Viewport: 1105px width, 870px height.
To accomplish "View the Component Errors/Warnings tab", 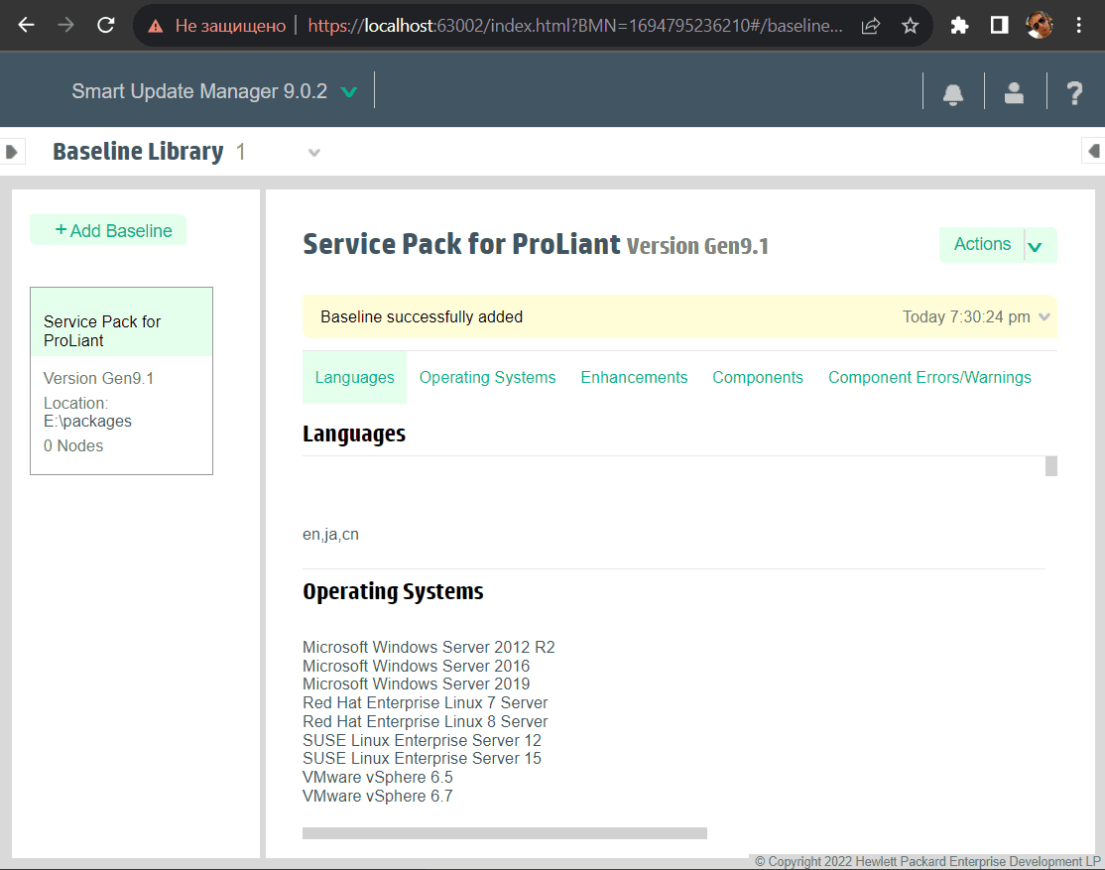I will click(x=929, y=377).
